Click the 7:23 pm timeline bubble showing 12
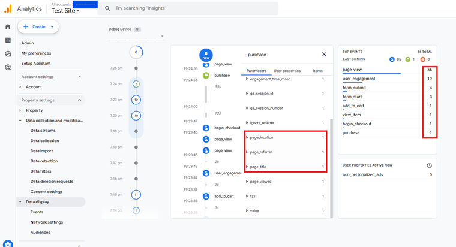Image resolution: width=456 pixels, height=247 pixels. click(136, 100)
